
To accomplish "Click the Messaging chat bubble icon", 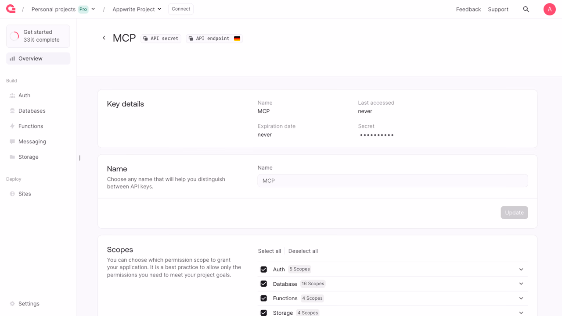I will 12,142.
